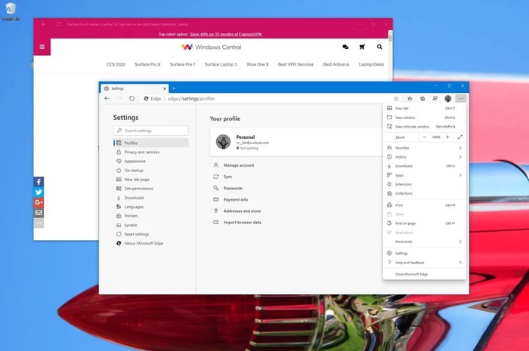
Task: Open the profile avatar in Edge toolbar
Action: 448,98
